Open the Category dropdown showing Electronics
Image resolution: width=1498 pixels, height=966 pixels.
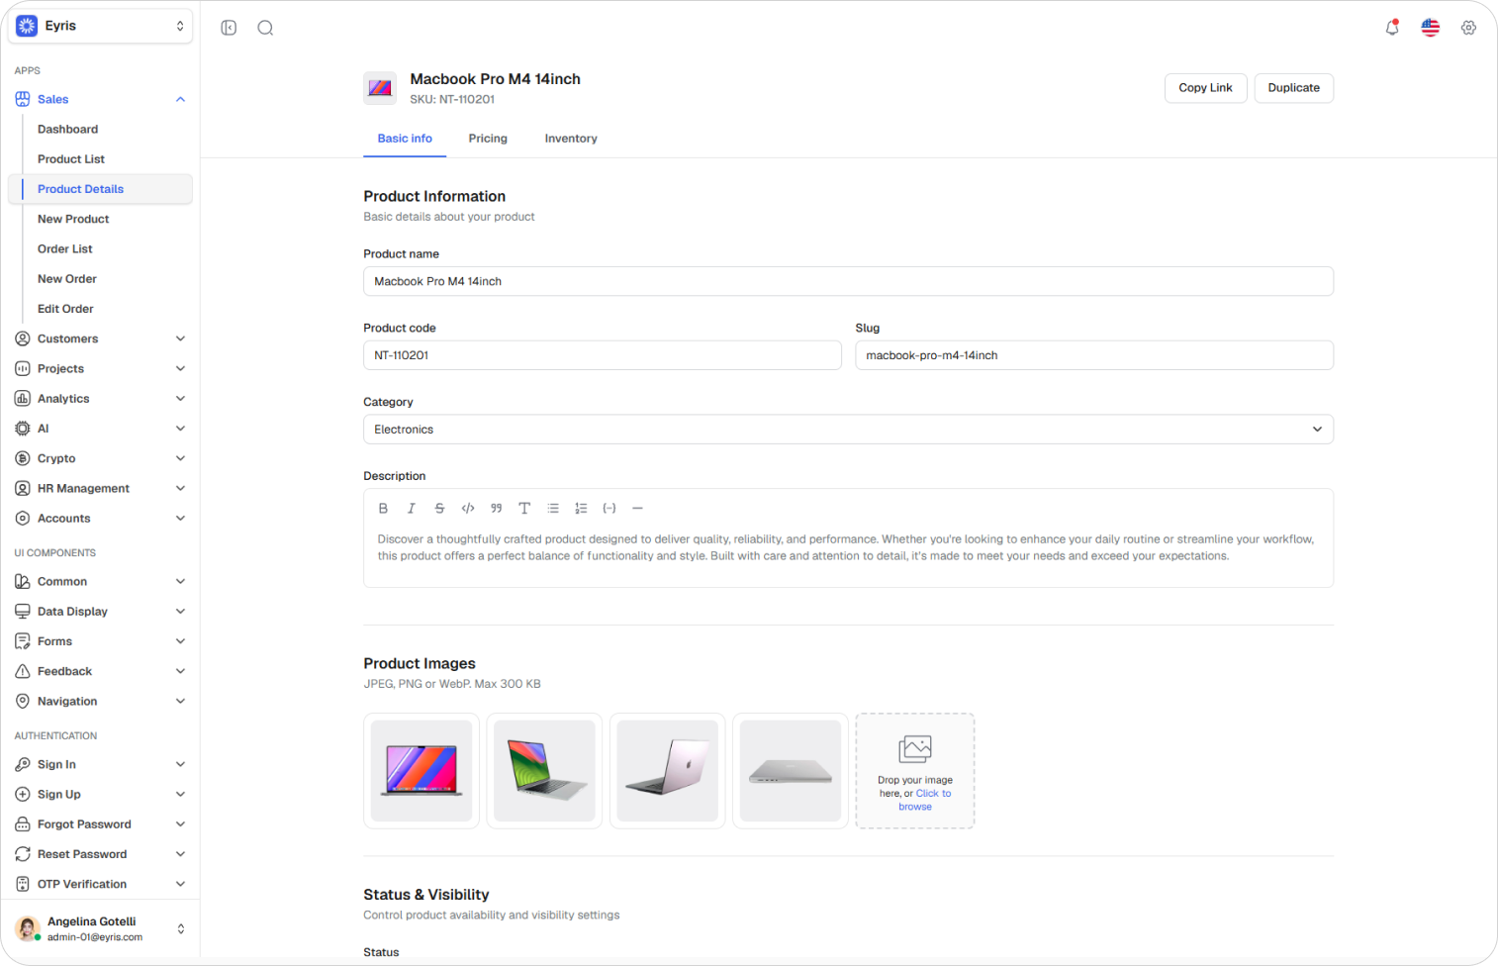848,430
